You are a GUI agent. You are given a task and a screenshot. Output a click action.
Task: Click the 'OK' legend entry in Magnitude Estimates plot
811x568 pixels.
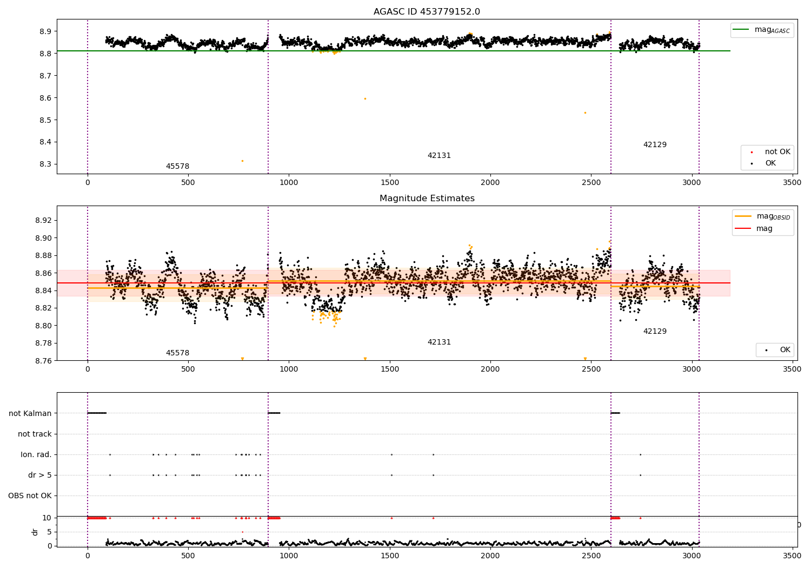point(785,350)
